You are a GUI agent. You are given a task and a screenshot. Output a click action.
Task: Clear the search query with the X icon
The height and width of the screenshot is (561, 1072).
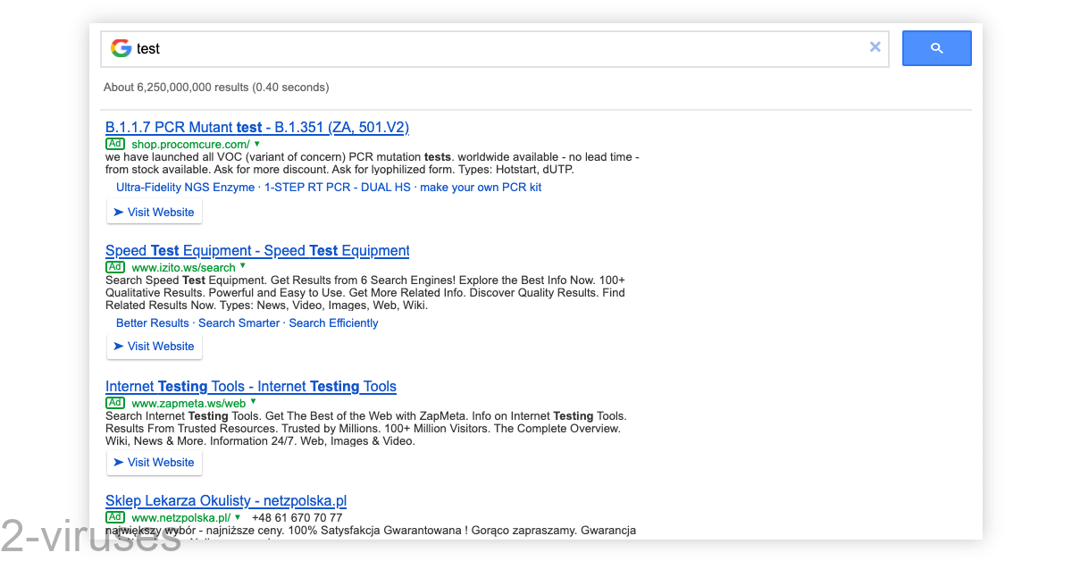(875, 47)
